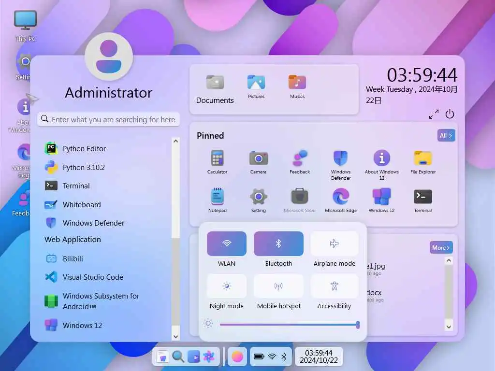This screenshot has height=371, width=495.
Task: Click the Web Application section header
Action: coord(73,240)
